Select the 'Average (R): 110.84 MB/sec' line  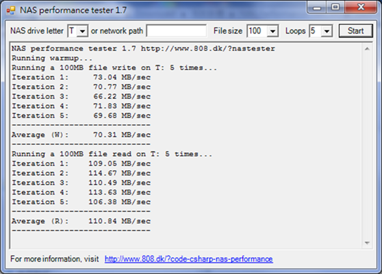pyautogui.click(x=81, y=221)
